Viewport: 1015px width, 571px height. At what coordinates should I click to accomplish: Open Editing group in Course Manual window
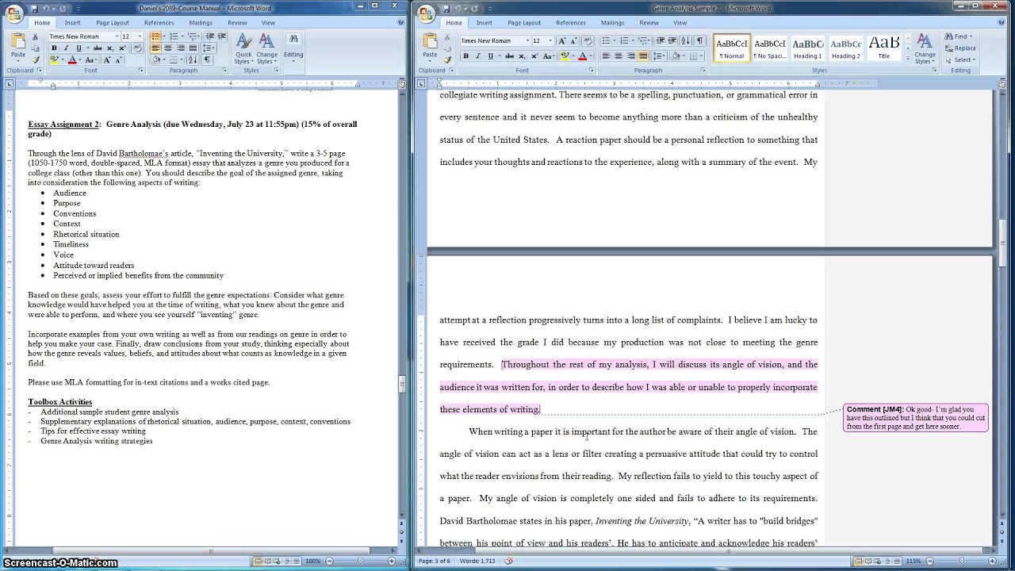click(293, 47)
